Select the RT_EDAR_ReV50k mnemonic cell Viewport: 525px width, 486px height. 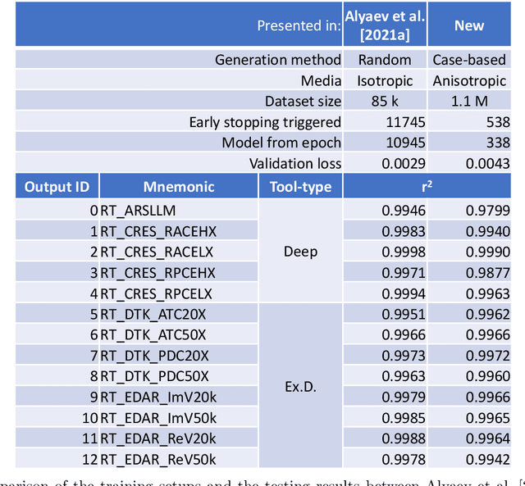click(157, 459)
